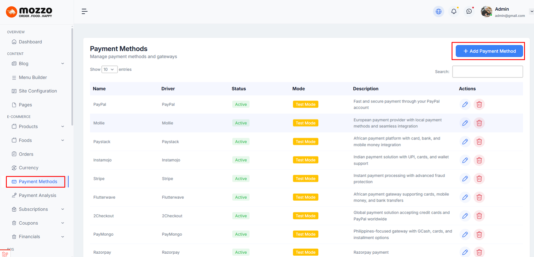Delete the Flutterwave payment method

pyautogui.click(x=479, y=197)
